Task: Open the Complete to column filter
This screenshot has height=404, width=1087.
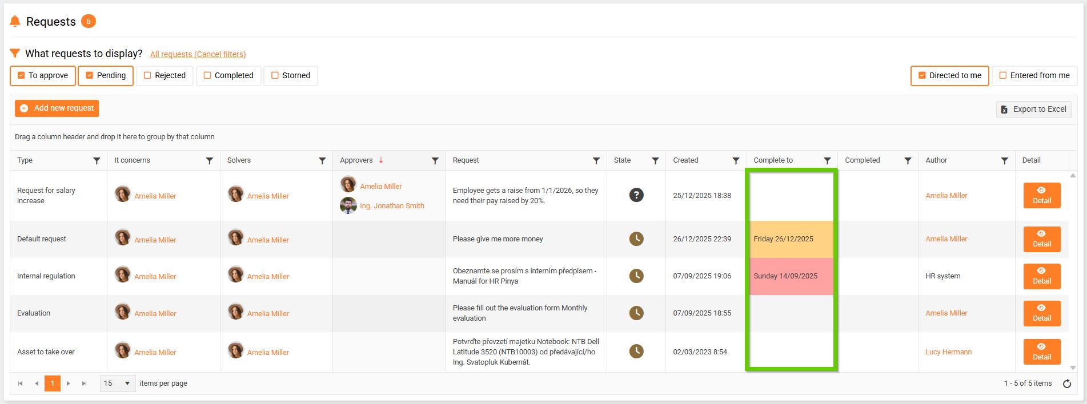Action: (x=827, y=161)
